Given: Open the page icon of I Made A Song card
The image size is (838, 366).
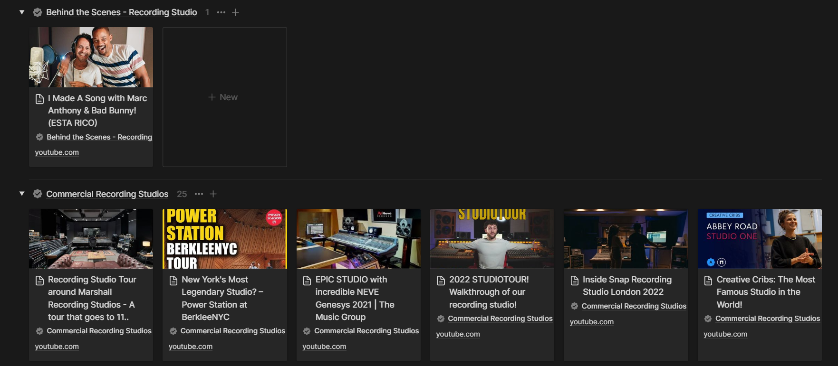Looking at the screenshot, I should pyautogui.click(x=40, y=99).
